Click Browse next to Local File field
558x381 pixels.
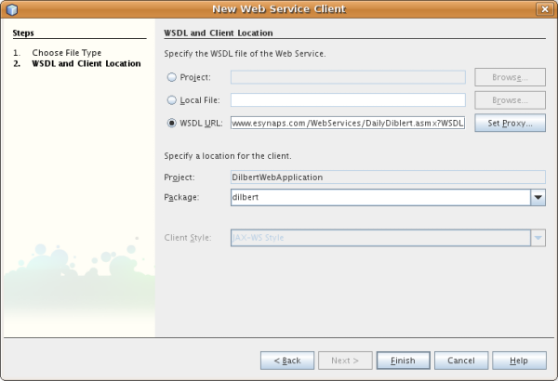[x=510, y=99]
